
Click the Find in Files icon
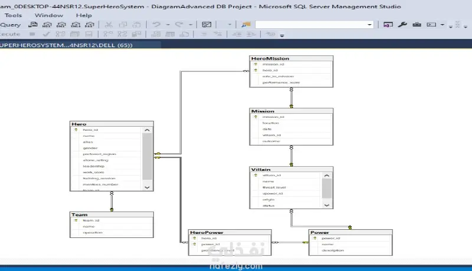245,25
